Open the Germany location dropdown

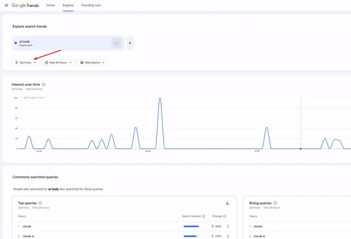[26, 62]
